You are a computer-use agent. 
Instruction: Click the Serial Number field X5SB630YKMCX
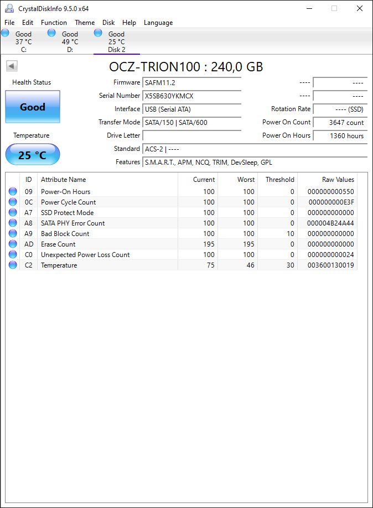[191, 96]
